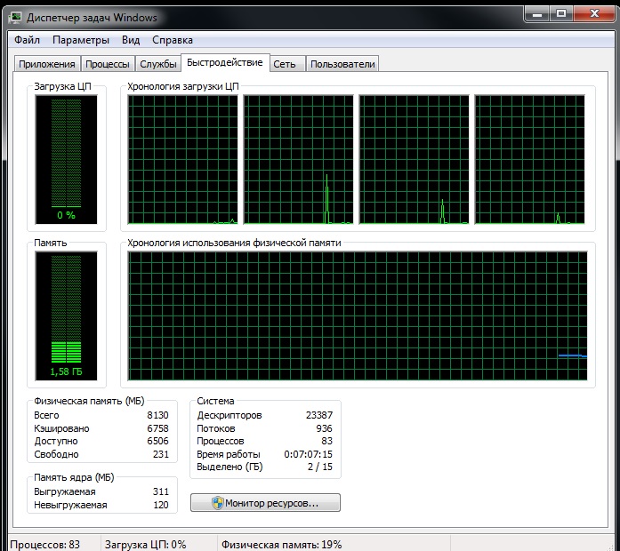Viewport: 620px width, 551px height.
Task: Click the Диспетчер задач Windows title text
Action: [92, 18]
